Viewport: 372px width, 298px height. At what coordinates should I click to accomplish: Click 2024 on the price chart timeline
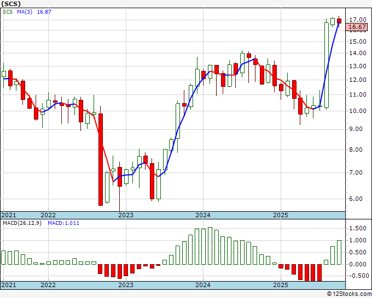pyautogui.click(x=203, y=215)
